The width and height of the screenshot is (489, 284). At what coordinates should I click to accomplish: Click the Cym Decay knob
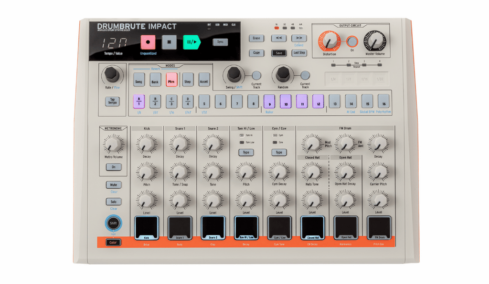[279, 172]
